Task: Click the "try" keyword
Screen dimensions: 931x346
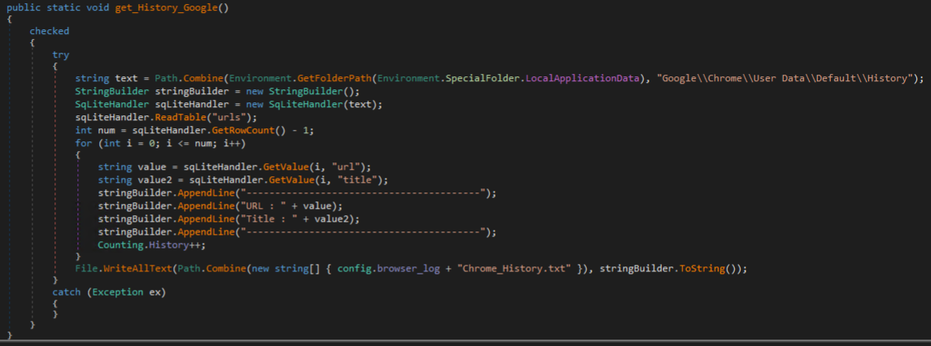Action: click(x=60, y=55)
